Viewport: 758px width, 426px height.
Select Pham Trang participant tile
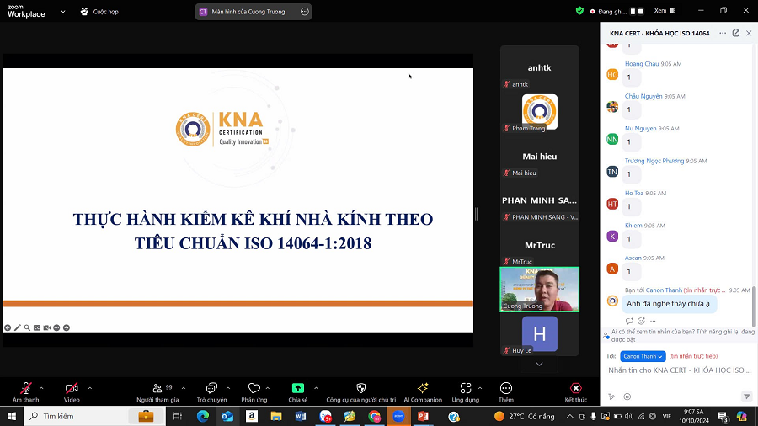pyautogui.click(x=540, y=112)
